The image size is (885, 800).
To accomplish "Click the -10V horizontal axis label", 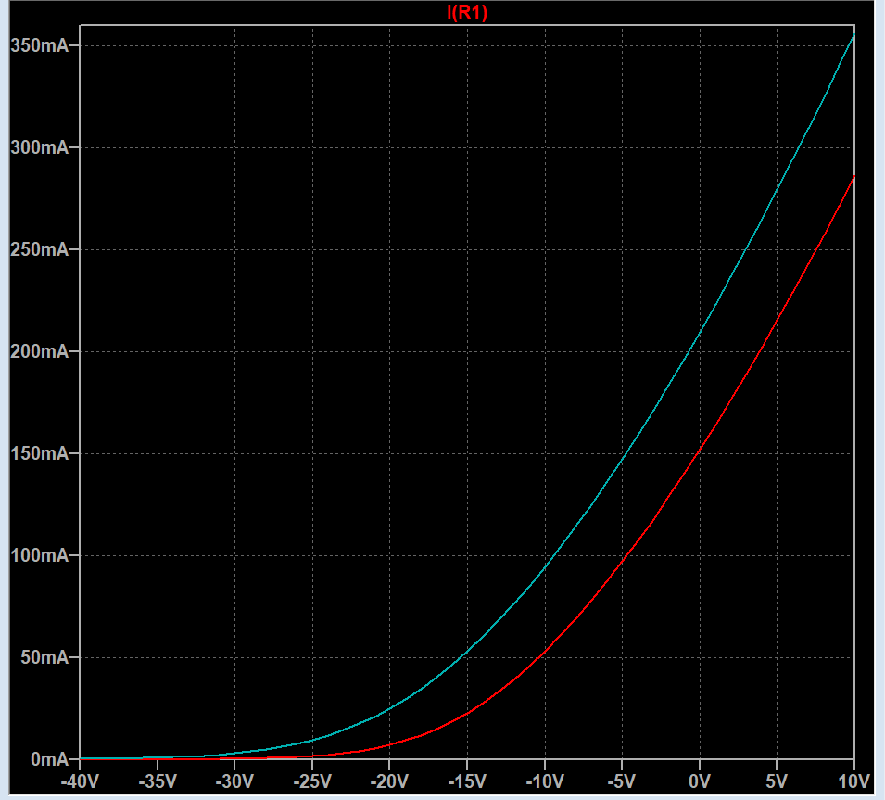I will 545,782.
